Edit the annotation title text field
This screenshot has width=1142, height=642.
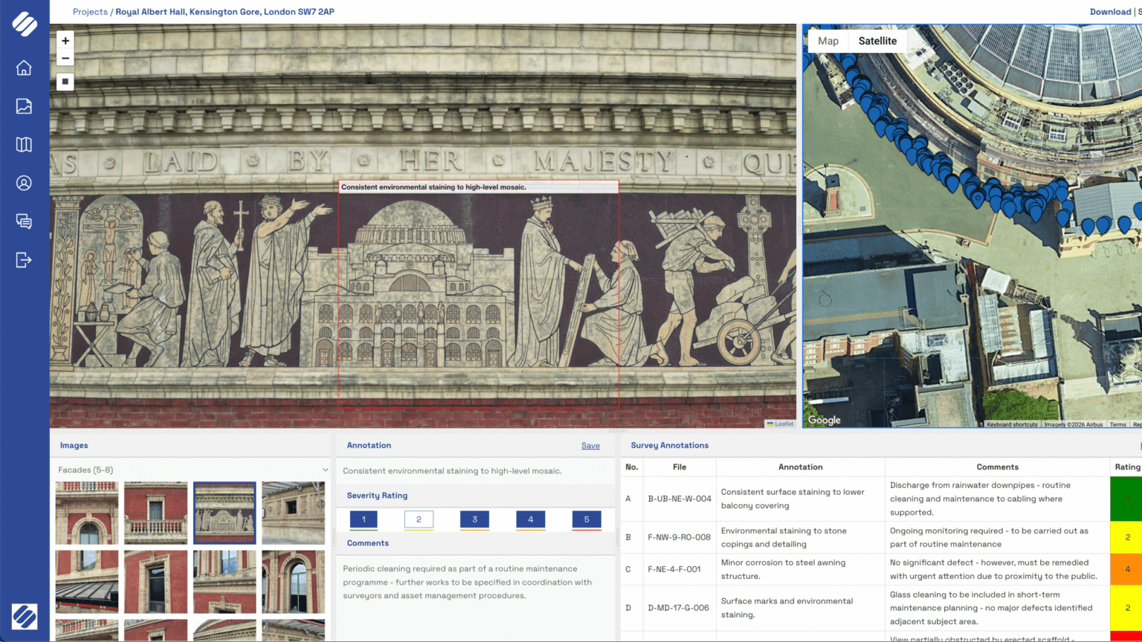[x=476, y=471]
